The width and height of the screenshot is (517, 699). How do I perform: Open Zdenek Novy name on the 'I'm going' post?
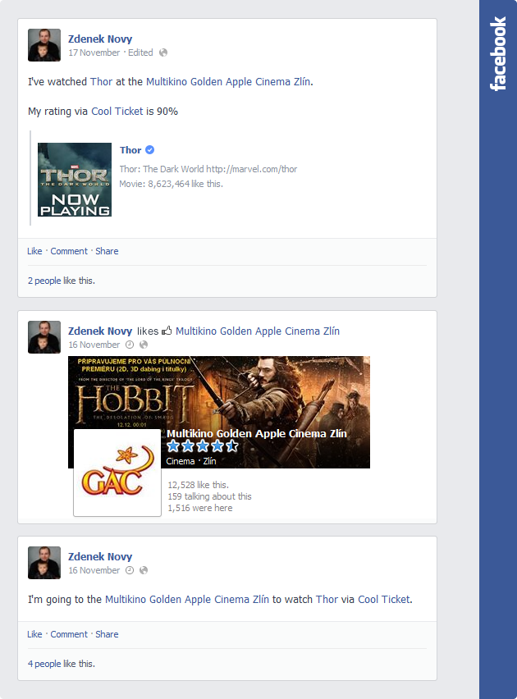(100, 556)
